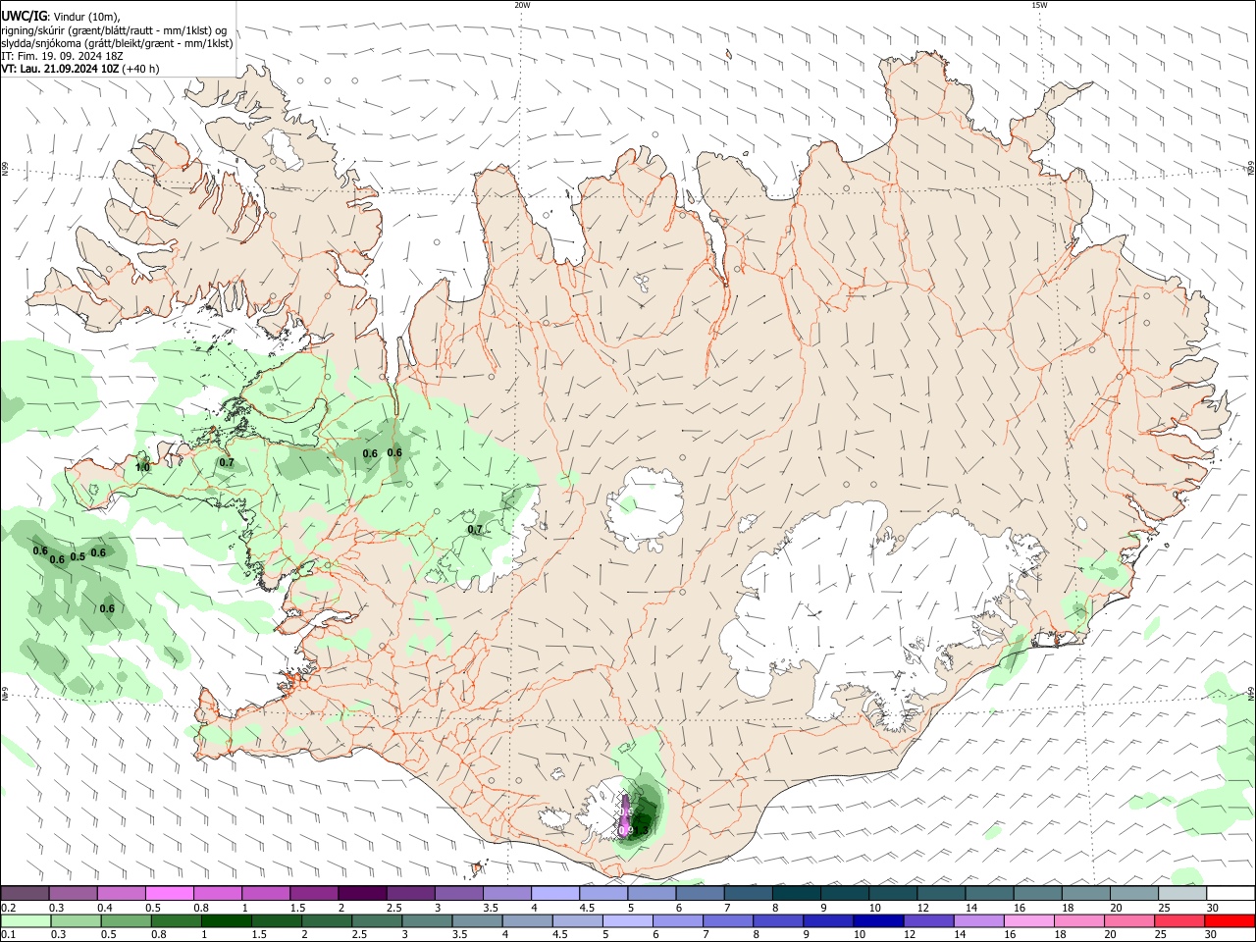Screen dimensions: 1256x942
Task: Click the white Hofsjökull glacier area in central Iceland
Action: coord(646,508)
